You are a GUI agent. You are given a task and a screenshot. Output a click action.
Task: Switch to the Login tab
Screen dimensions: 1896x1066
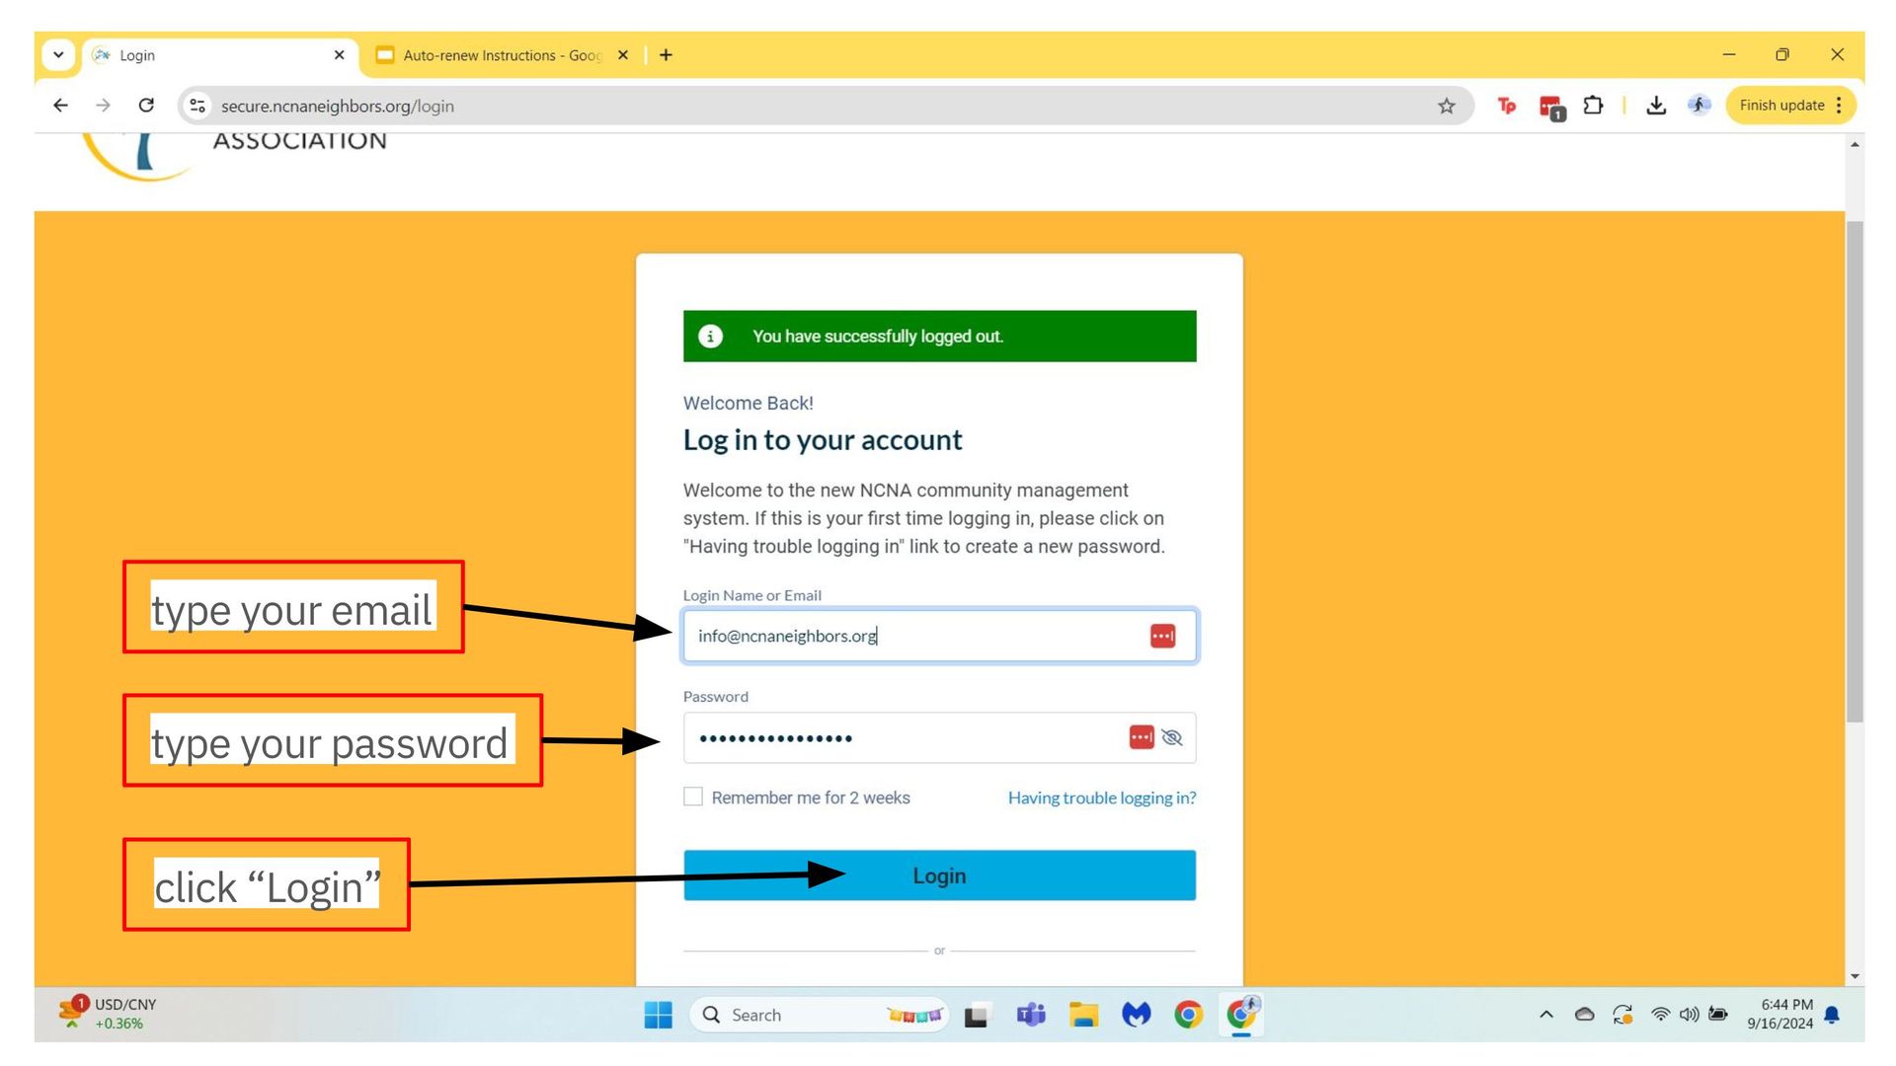point(221,55)
